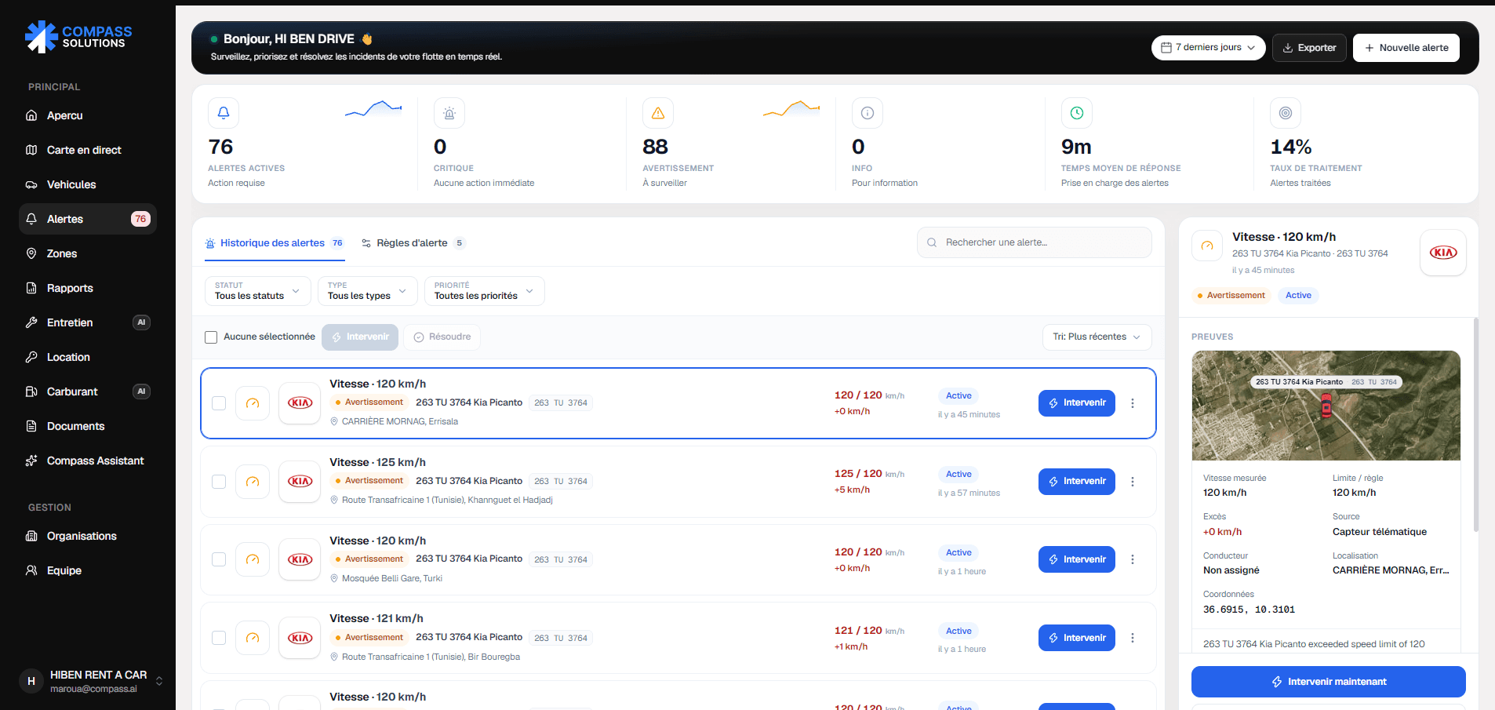Click the Exporter button
Screen dimensions: 1495x710
pos(1309,48)
